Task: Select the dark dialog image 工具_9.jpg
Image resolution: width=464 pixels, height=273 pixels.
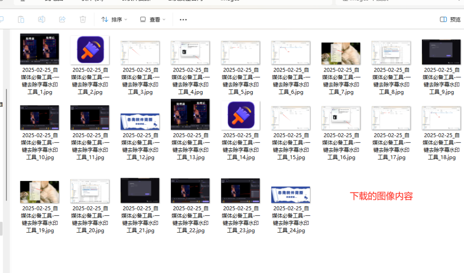Action: 441,52
